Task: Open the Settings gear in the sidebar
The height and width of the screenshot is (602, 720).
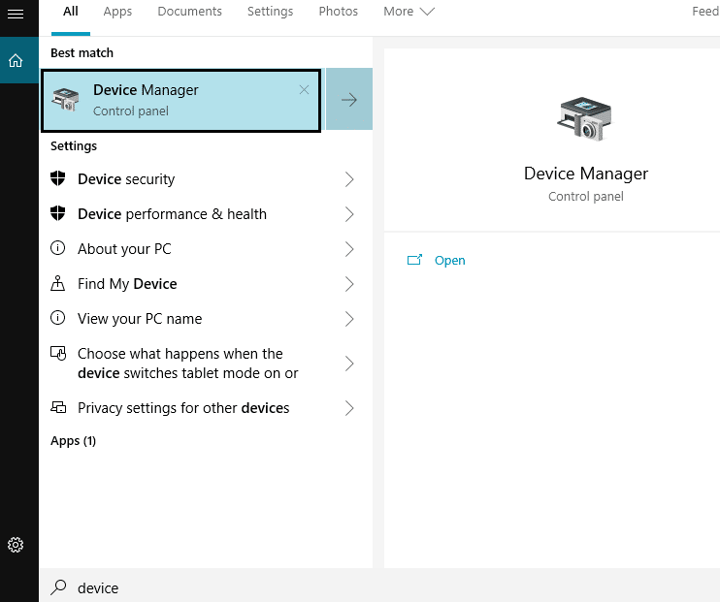Action: [x=16, y=545]
